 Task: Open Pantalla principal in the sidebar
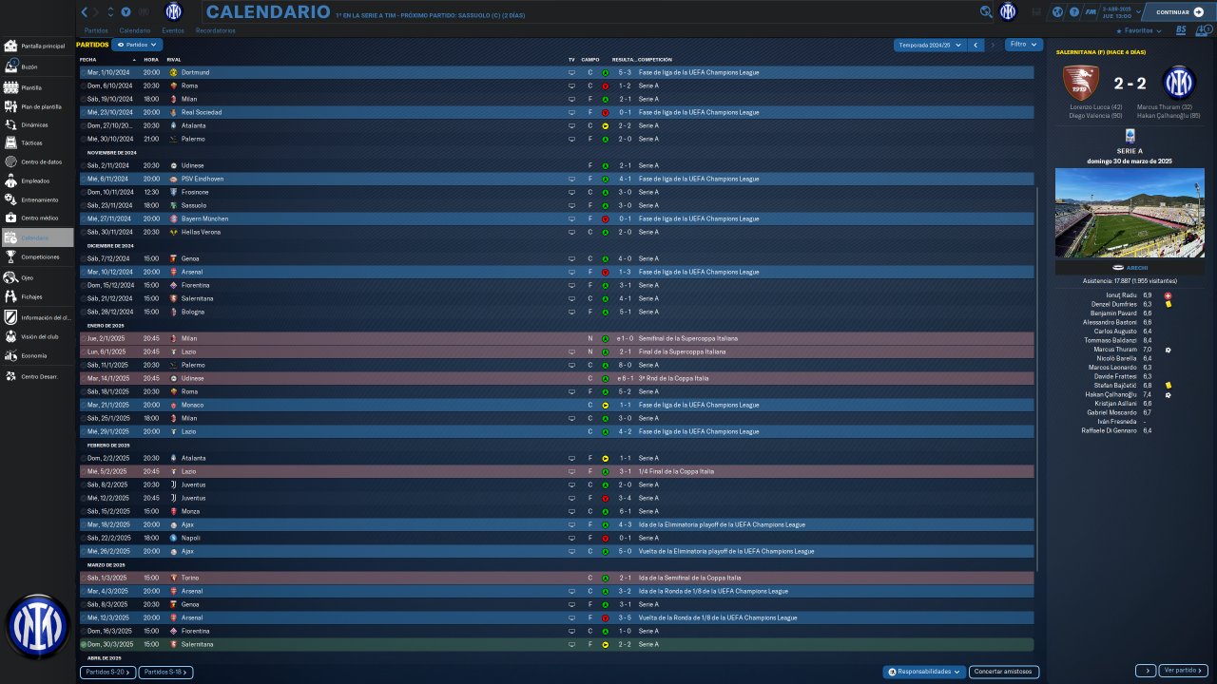[x=36, y=46]
